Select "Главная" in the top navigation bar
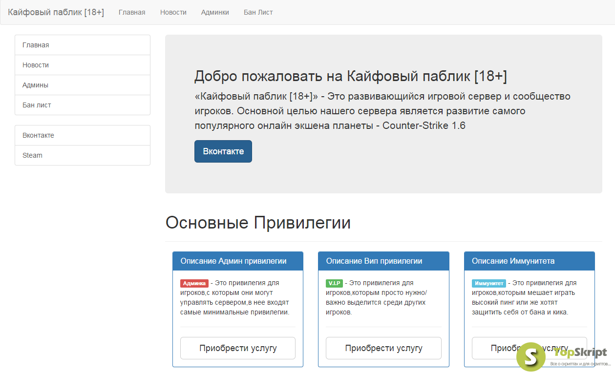The width and height of the screenshot is (615, 375). tap(132, 12)
